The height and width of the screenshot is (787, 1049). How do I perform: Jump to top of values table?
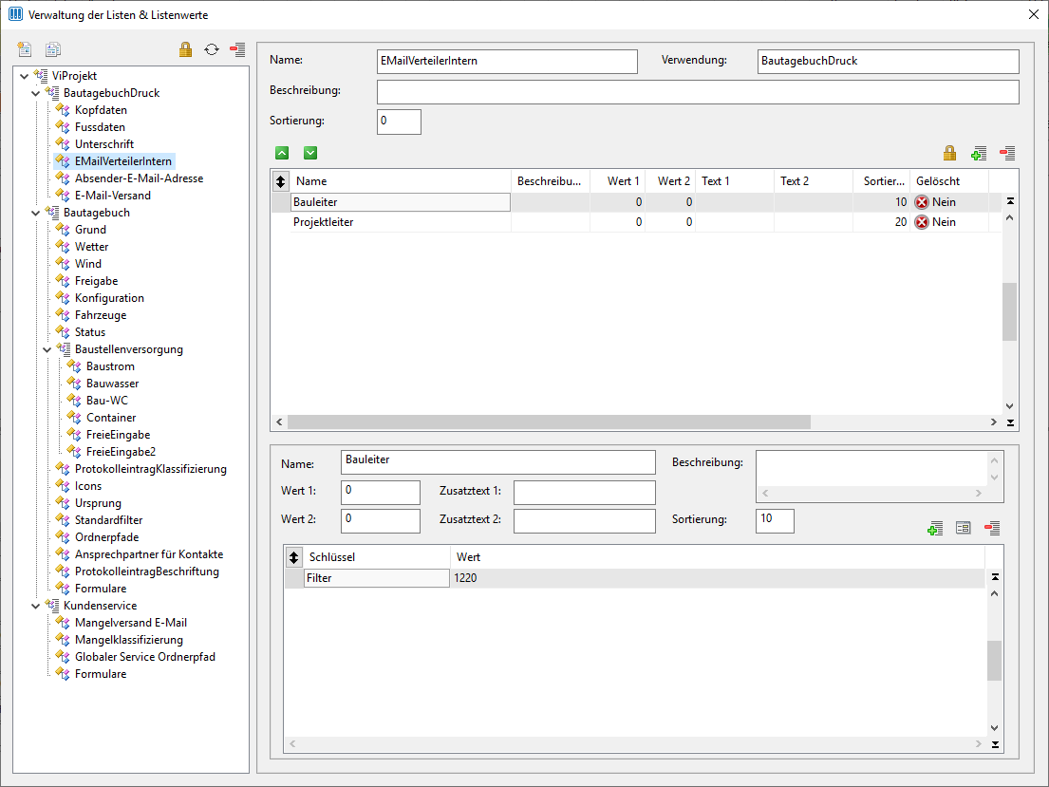click(1010, 200)
